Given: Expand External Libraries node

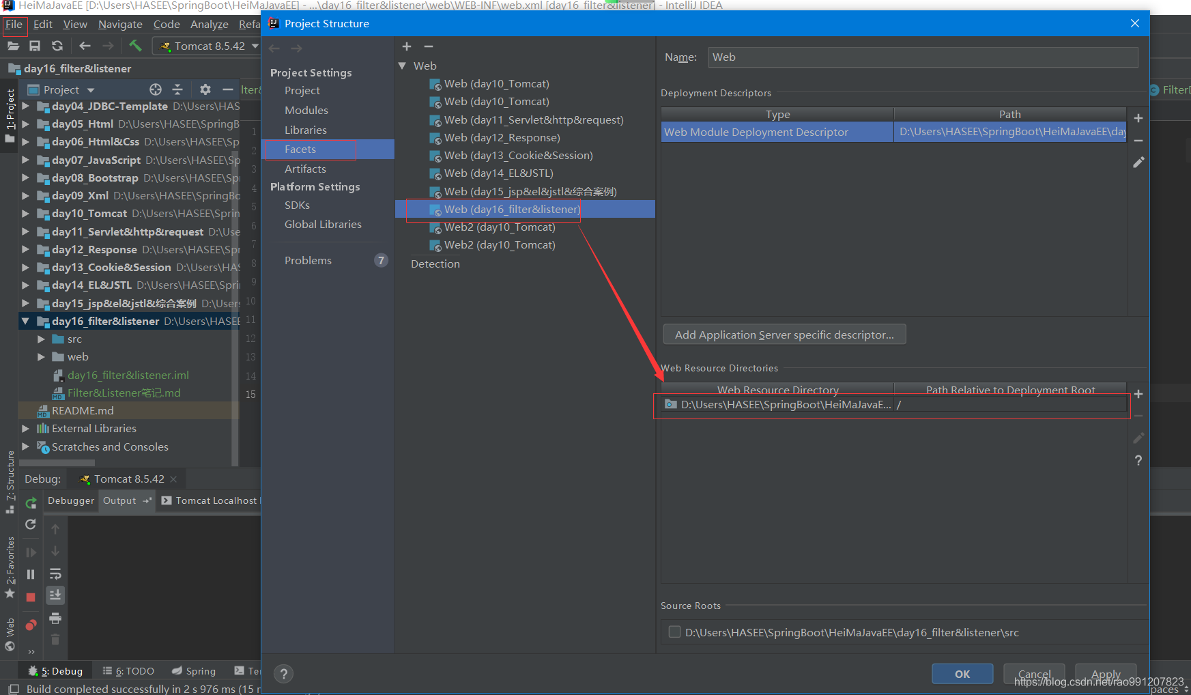Looking at the screenshot, I should (x=25, y=428).
